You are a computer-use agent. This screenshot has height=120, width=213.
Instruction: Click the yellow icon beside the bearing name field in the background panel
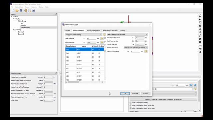(195, 89)
